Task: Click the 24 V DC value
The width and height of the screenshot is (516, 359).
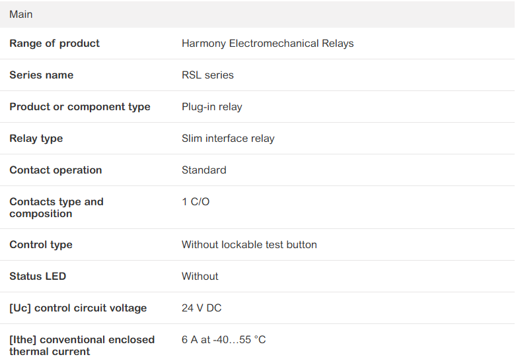Action: (202, 308)
